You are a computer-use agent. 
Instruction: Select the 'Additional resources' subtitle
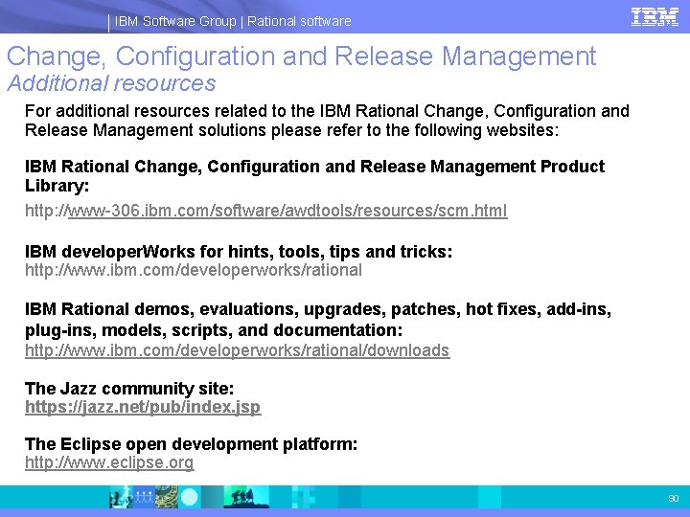pyautogui.click(x=111, y=83)
